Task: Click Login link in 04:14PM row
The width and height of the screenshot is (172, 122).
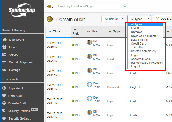Action: click(x=110, y=73)
